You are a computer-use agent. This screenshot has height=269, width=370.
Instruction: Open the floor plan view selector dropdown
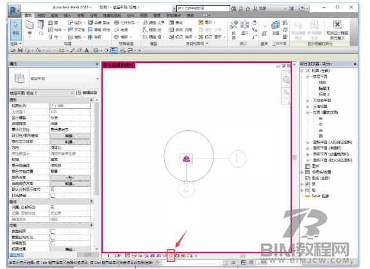pyautogui.click(x=42, y=93)
